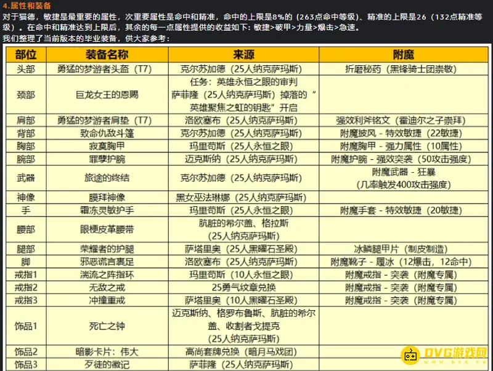The height and width of the screenshot is (371, 493).
Task: Select the 戒指3 row label
Action: coord(26,300)
